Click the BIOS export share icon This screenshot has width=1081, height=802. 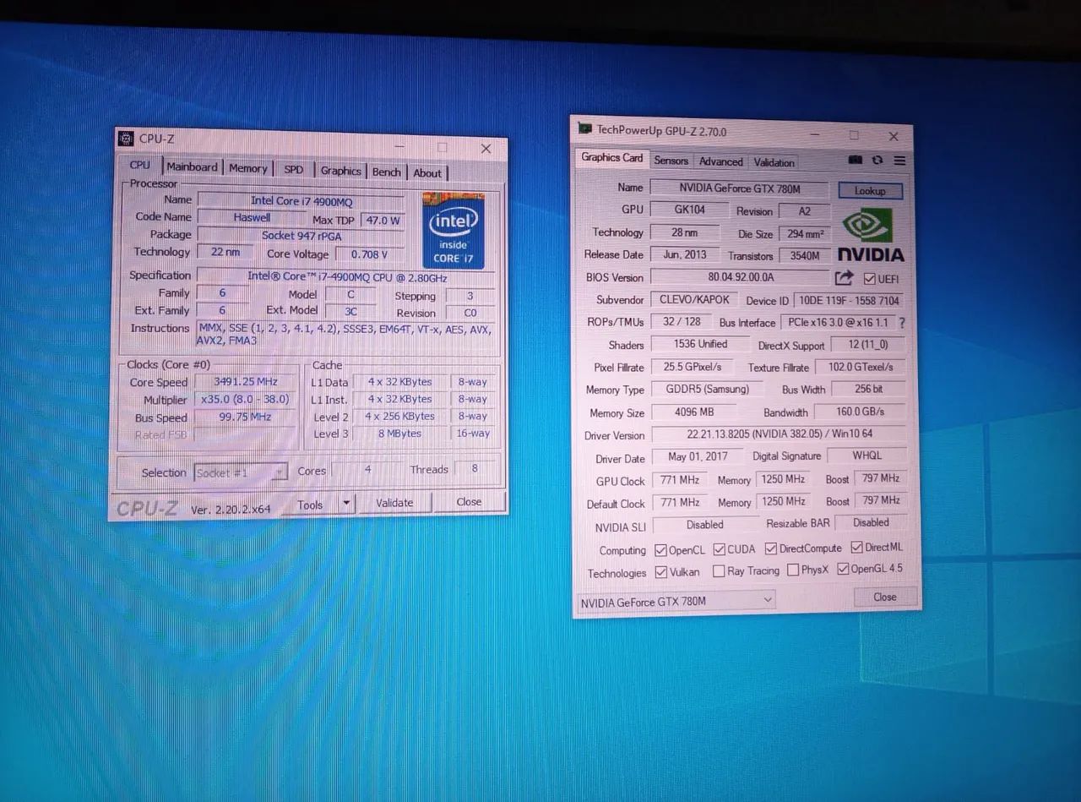tap(844, 277)
